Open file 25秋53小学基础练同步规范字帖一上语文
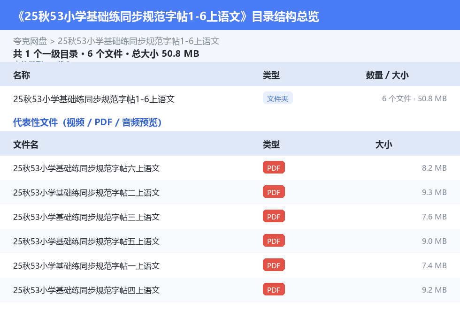Screen dimensions: 460x317 coord(86,266)
